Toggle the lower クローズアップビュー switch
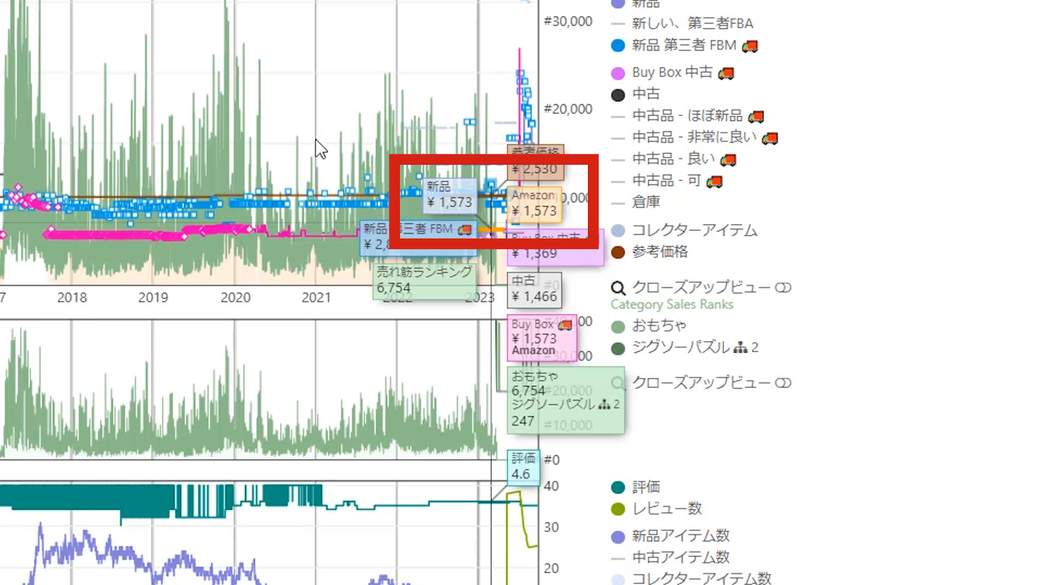Image resolution: width=1041 pixels, height=585 pixels. [x=783, y=383]
